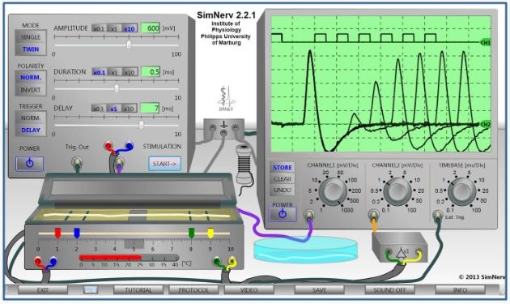Screen dimensions: 510x304
Task: Click the amplitude value field showing 600
Action: pyautogui.click(x=151, y=28)
